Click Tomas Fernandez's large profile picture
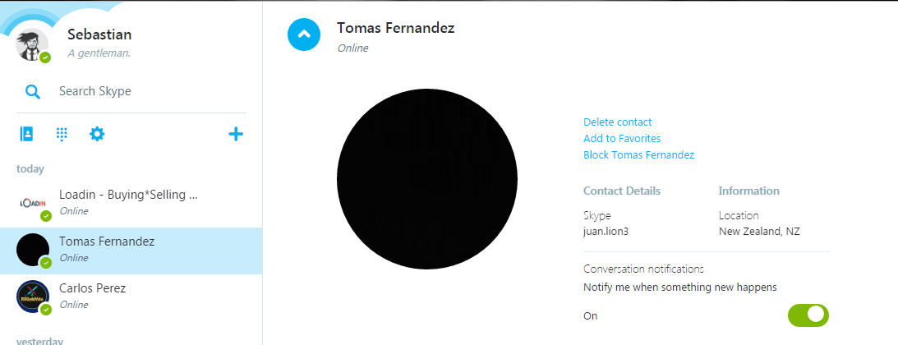This screenshot has height=345, width=898. [x=427, y=179]
